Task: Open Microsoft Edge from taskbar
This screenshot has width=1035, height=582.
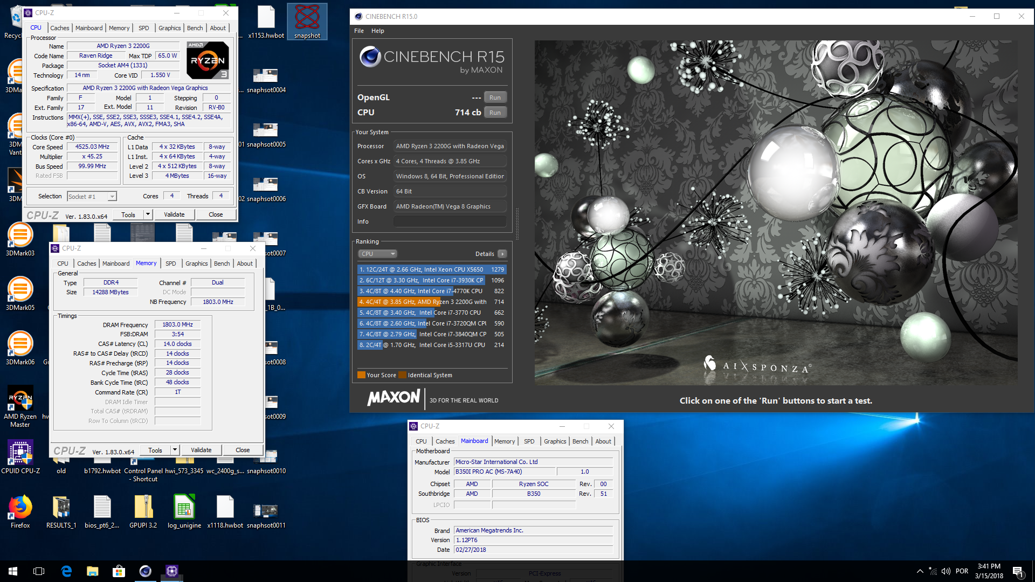Action: point(66,571)
